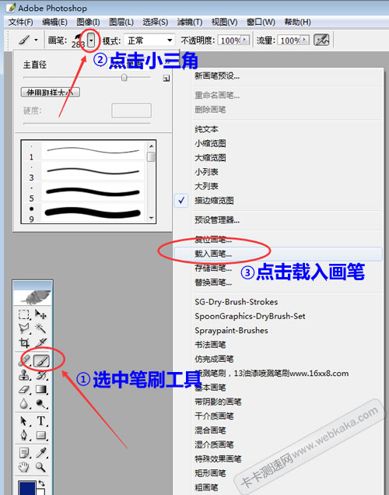Choose 替换画笔... menu entry
The height and width of the screenshot is (495, 389).
coord(213,283)
